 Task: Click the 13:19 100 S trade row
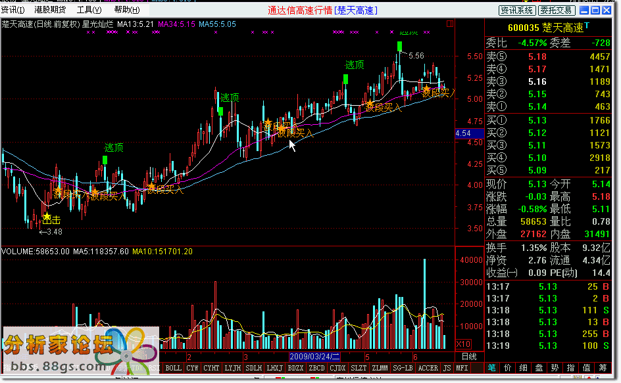(x=548, y=346)
